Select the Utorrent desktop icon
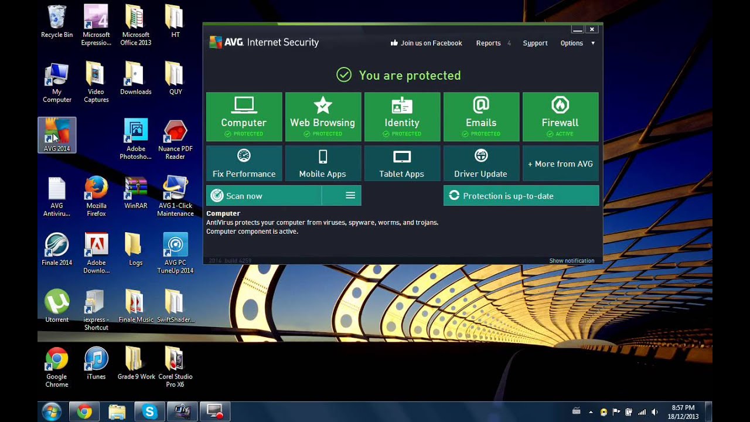Screen dimensions: 750x422 (57, 307)
